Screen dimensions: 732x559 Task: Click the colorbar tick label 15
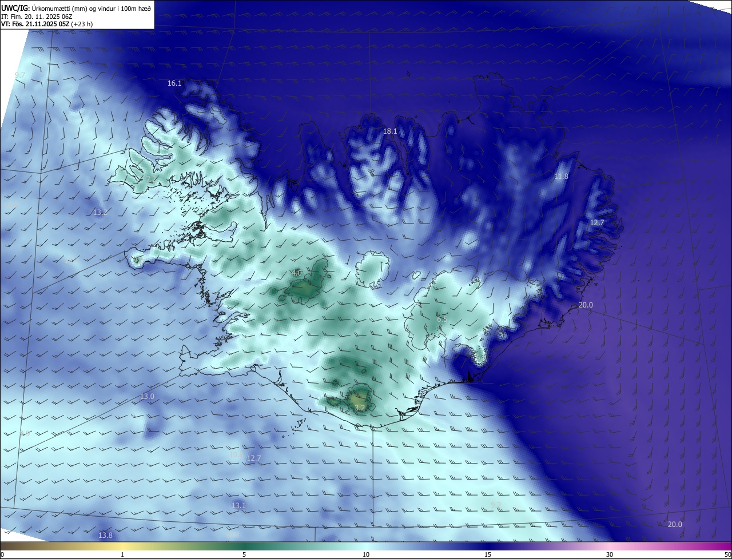pyautogui.click(x=488, y=554)
